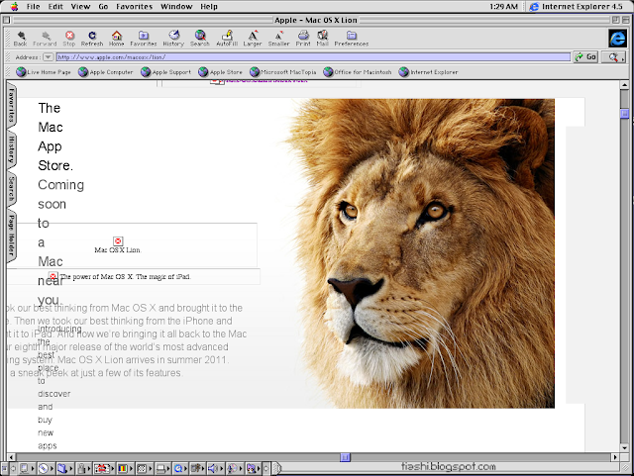
Task: Click the Internet Explorer logo in the toolbar
Action: coord(618,39)
